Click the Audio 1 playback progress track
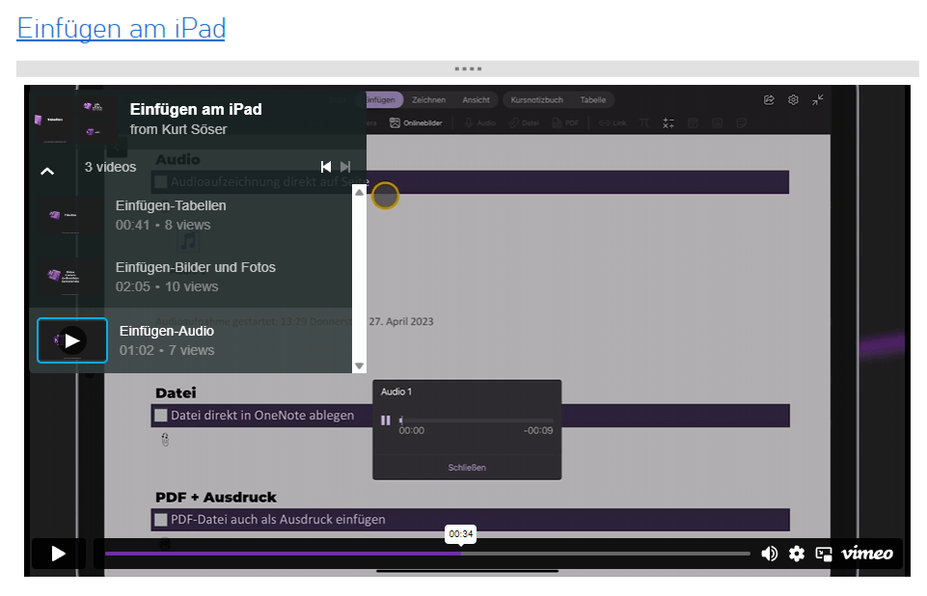This screenshot has height=596, width=927. pos(476,421)
